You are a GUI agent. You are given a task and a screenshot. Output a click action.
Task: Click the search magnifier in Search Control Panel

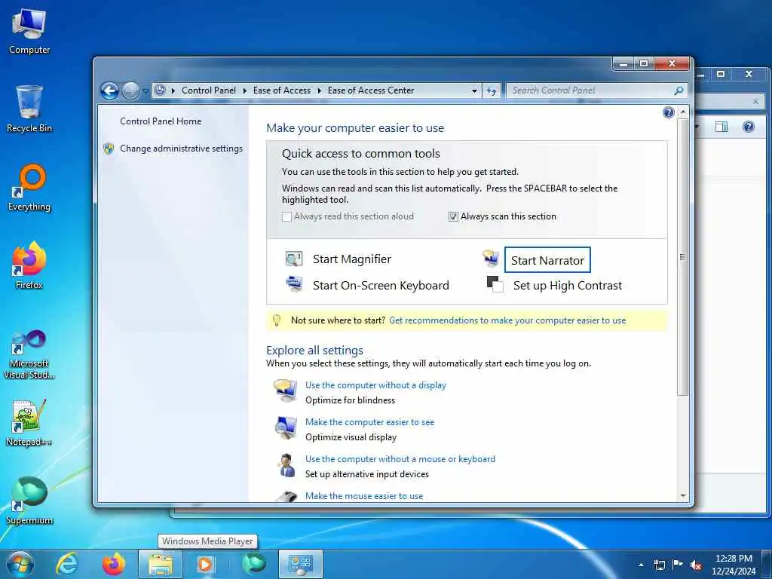(679, 90)
